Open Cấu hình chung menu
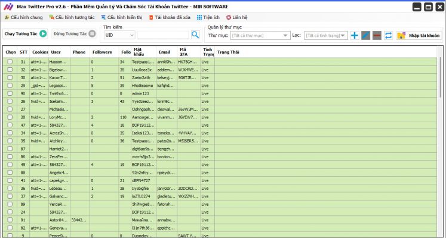The height and width of the screenshot is (238, 446). (24, 17)
